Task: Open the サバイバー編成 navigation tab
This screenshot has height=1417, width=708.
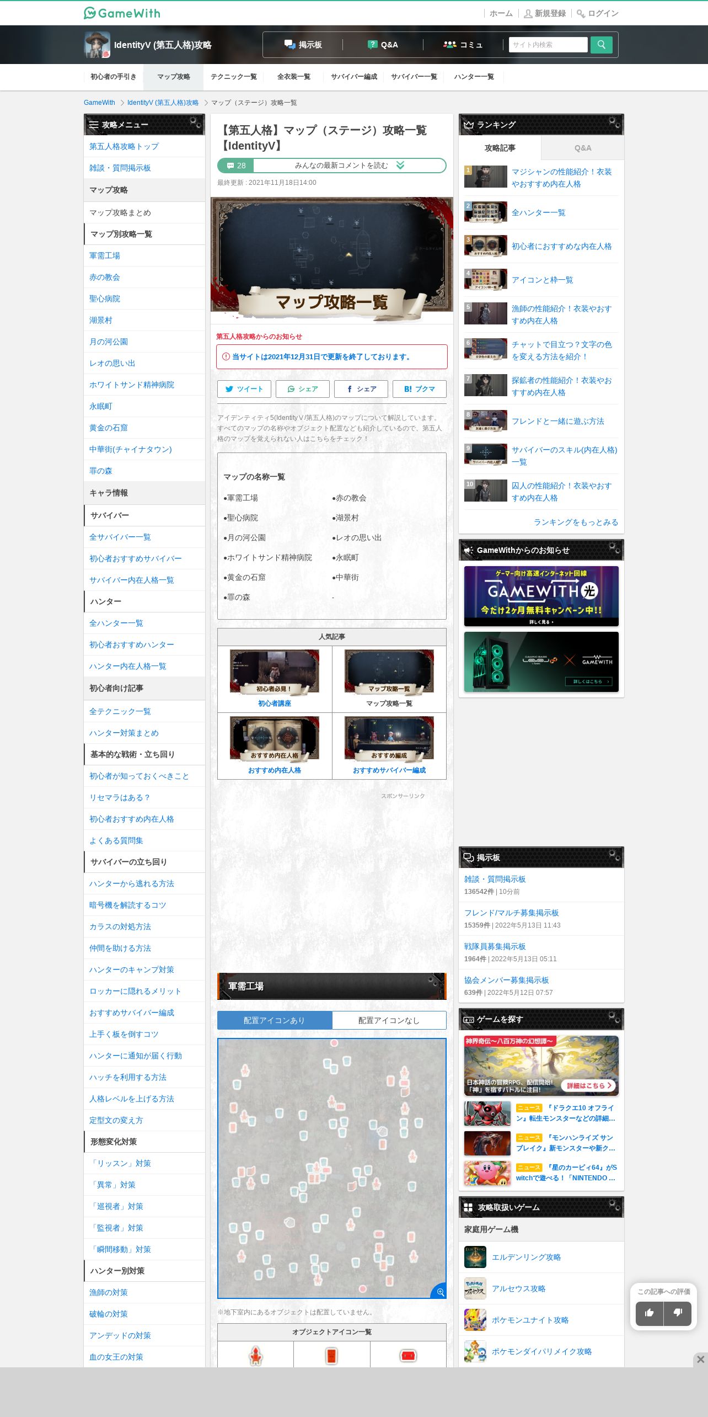Action: point(354,77)
